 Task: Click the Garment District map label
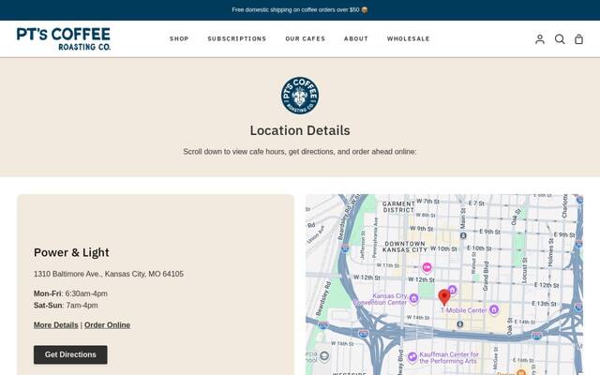(x=398, y=207)
